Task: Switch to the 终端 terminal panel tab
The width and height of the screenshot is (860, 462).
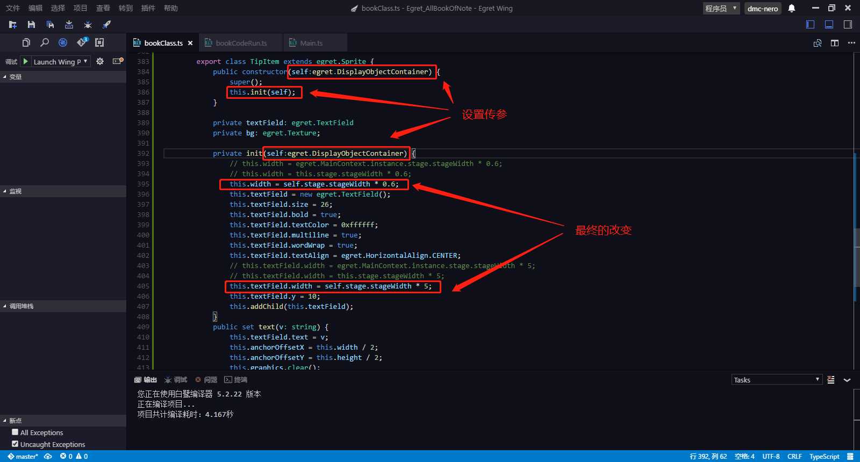Action: [236, 380]
